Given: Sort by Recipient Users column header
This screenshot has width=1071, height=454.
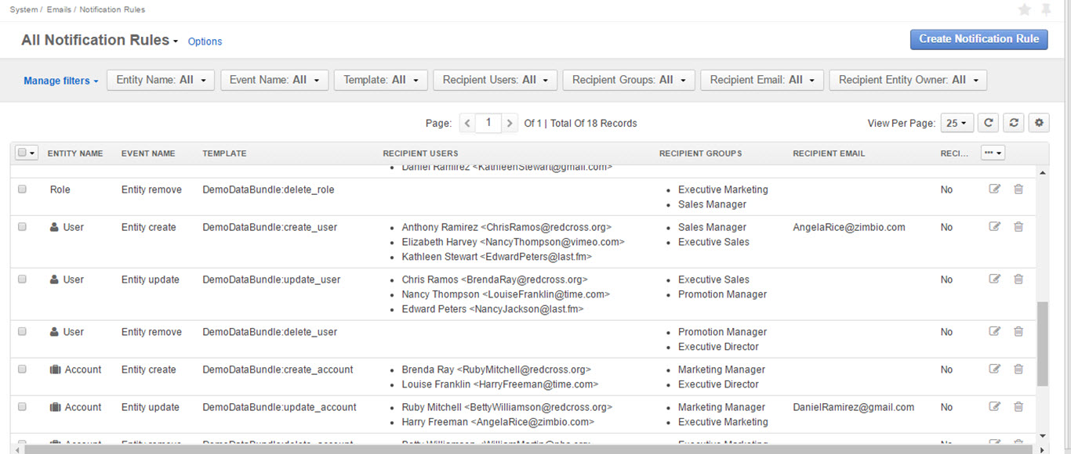Looking at the screenshot, I should (420, 153).
